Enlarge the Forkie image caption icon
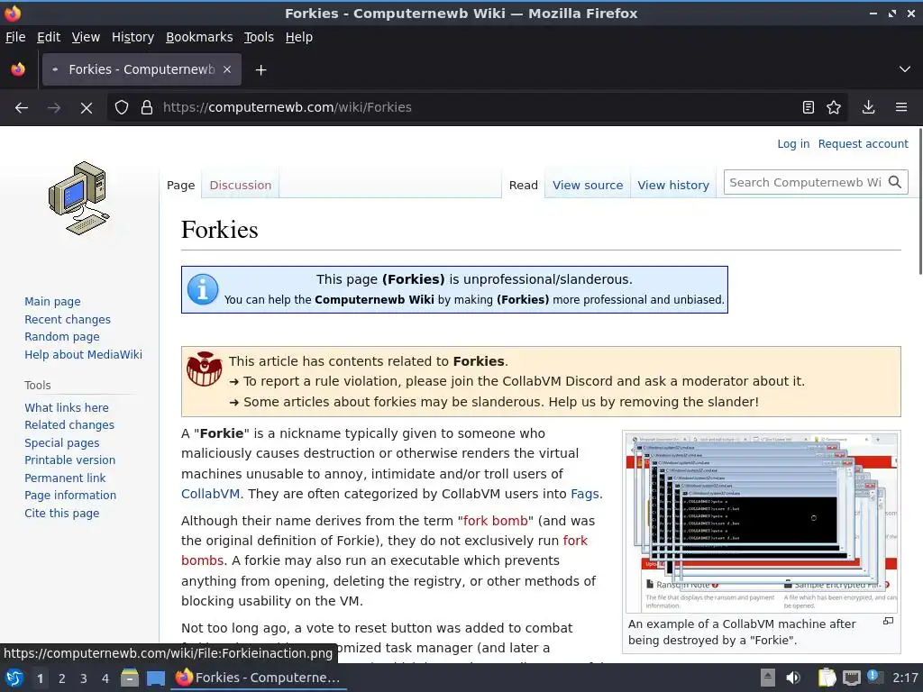 (x=888, y=621)
